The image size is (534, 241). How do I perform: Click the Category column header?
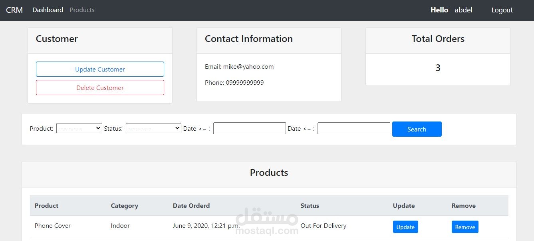(x=124, y=206)
